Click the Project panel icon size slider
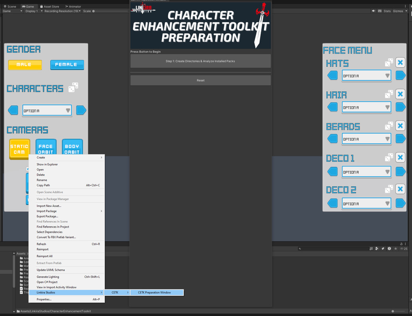The width and height of the screenshot is (412, 316). point(399,311)
